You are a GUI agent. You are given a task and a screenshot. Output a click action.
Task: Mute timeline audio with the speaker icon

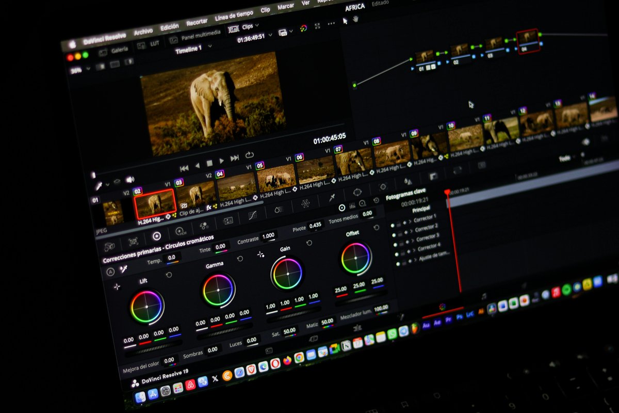130,179
